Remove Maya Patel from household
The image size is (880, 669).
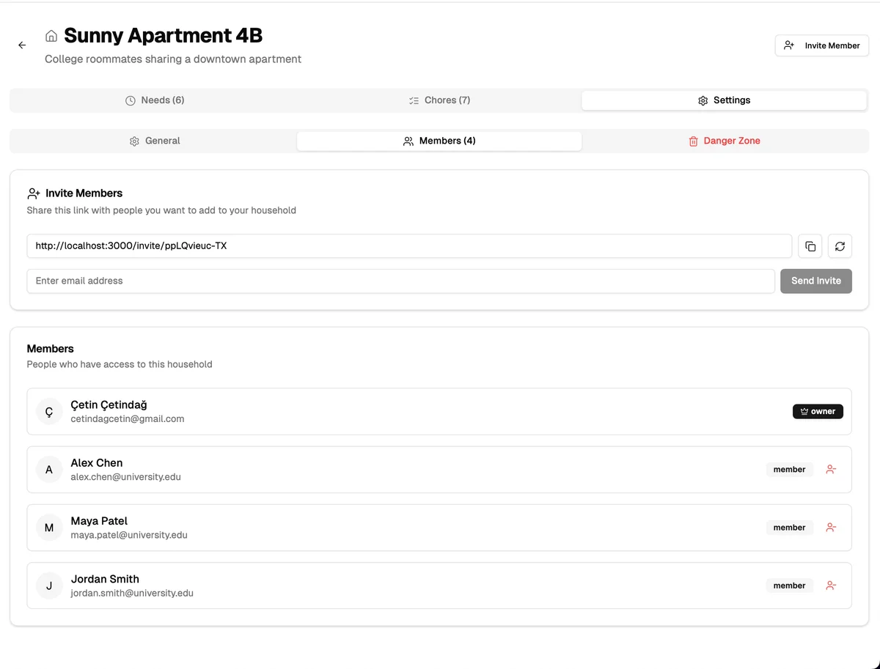pos(831,528)
